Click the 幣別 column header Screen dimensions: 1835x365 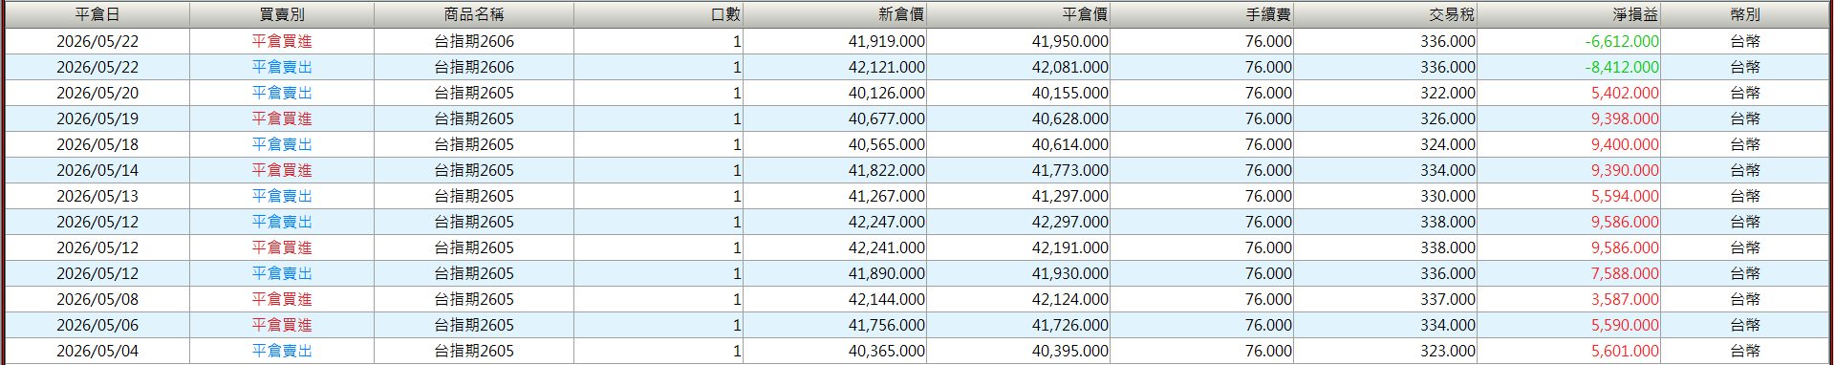1744,14
